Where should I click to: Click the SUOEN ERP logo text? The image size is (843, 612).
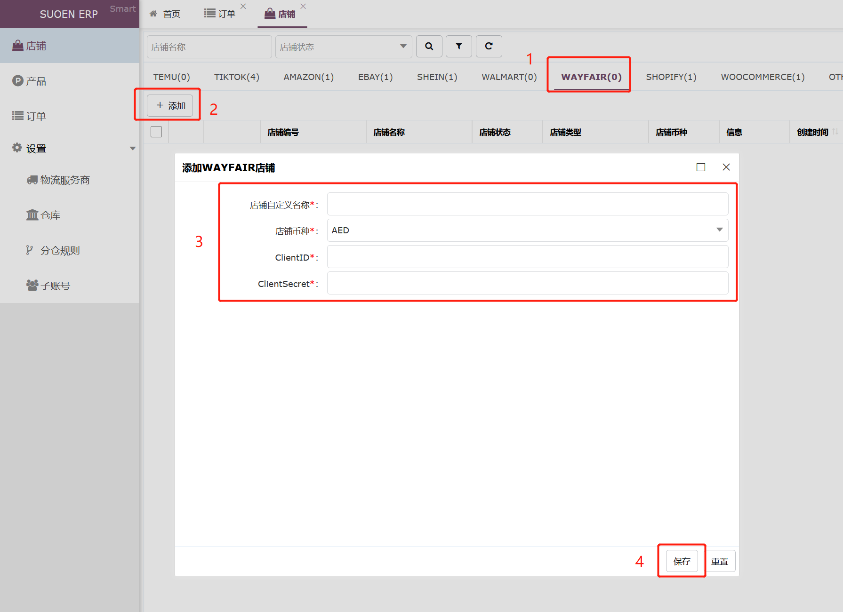click(69, 14)
